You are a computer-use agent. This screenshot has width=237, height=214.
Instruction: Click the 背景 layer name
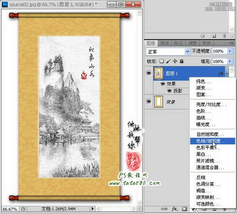171,102
